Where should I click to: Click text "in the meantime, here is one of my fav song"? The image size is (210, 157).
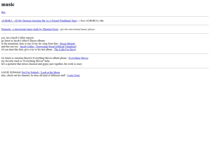(x=25, y=44)
